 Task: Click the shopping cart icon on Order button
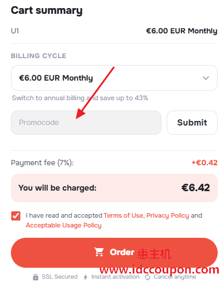click(x=99, y=252)
